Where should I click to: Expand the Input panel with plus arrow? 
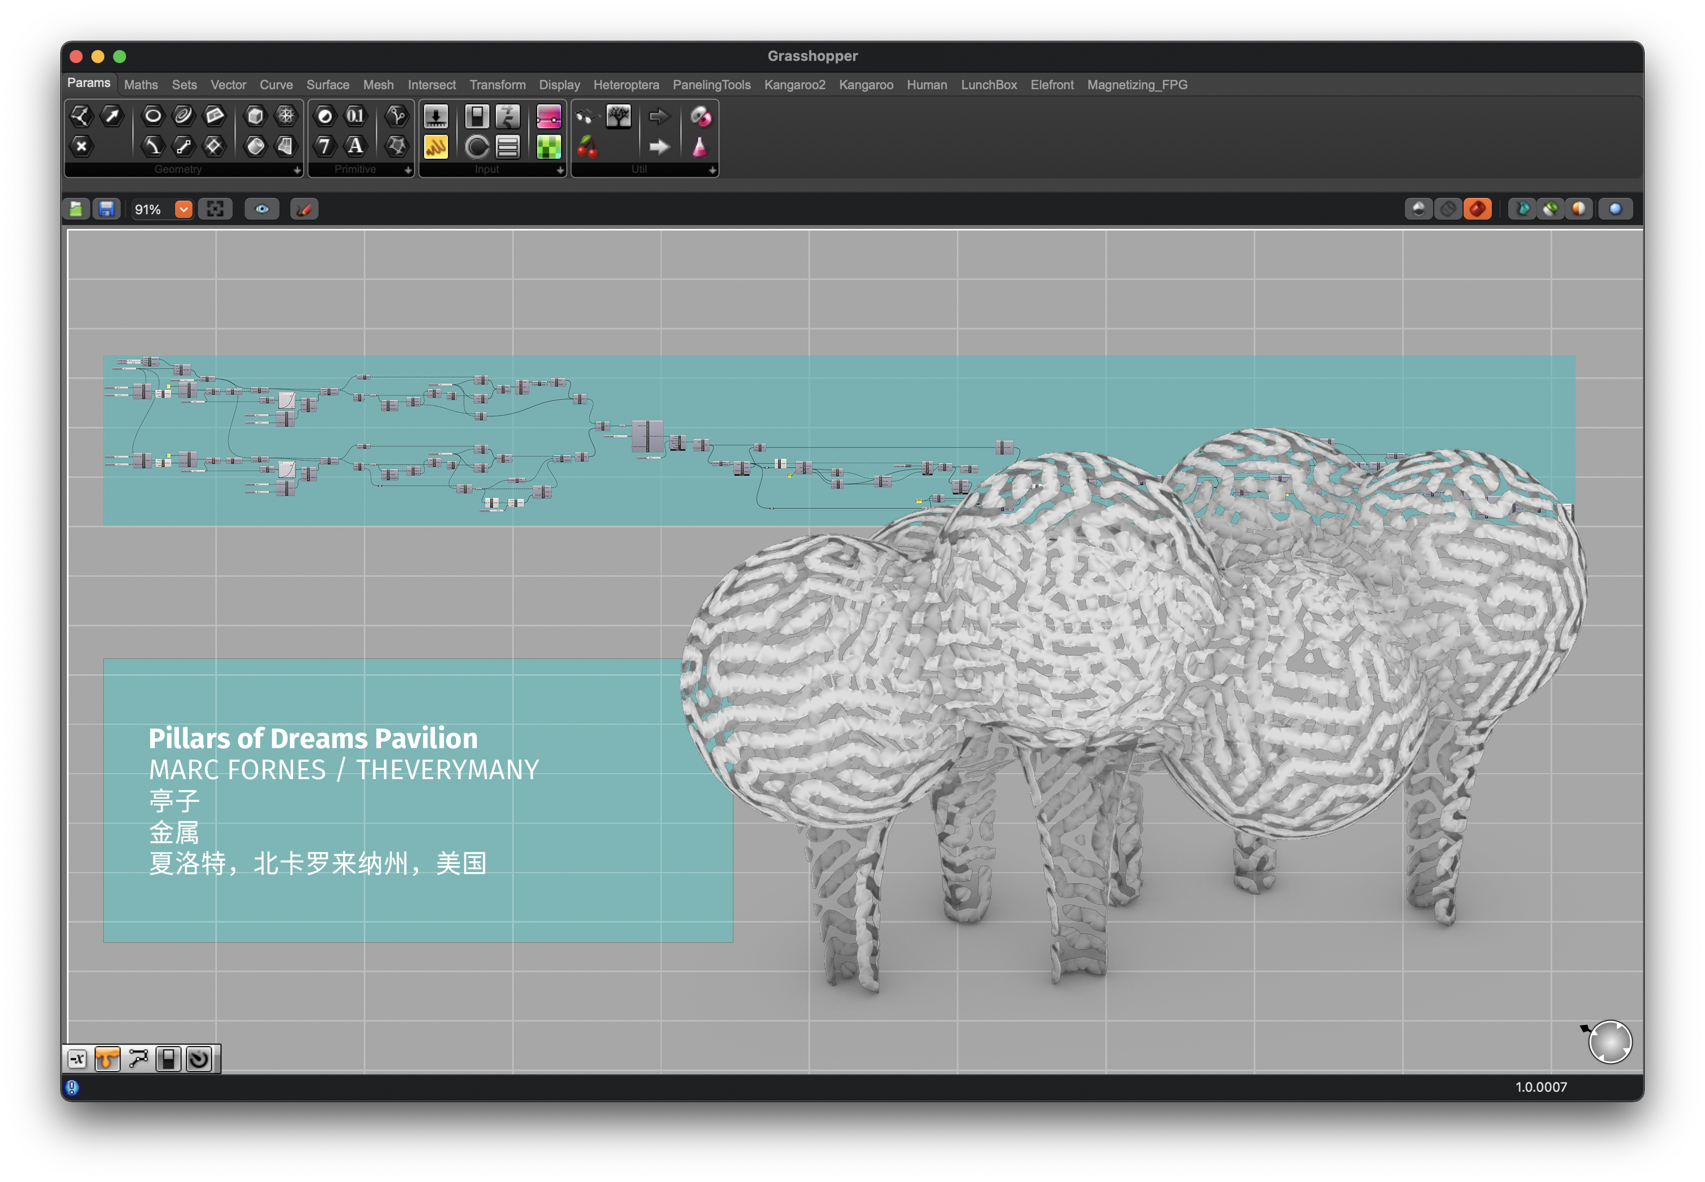(560, 170)
